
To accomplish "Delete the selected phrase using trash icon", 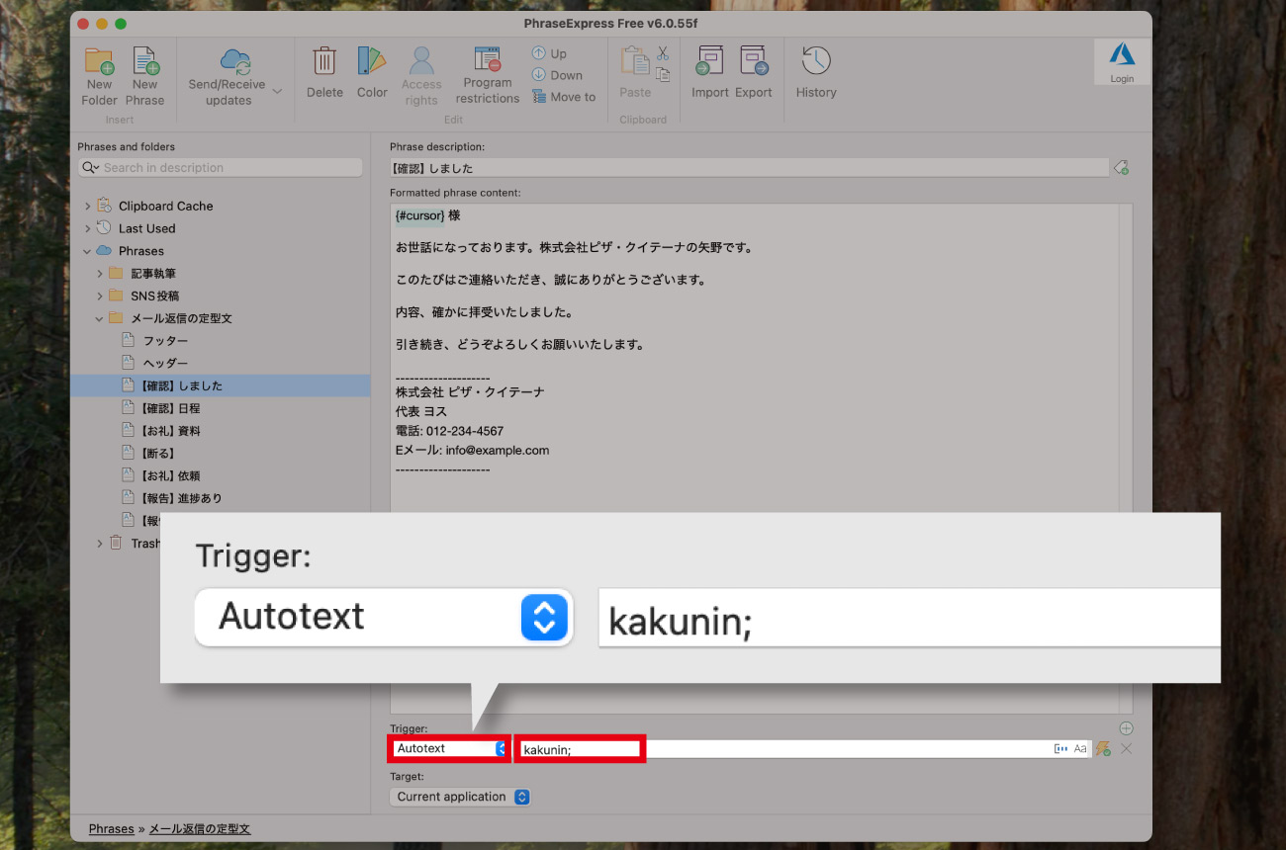I will pyautogui.click(x=324, y=72).
